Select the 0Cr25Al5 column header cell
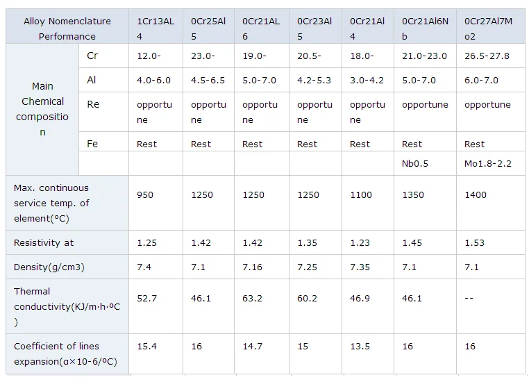 click(x=208, y=28)
